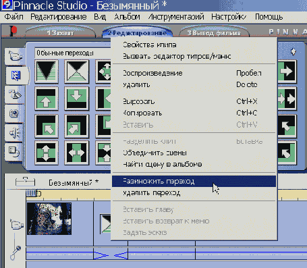307x268 pixels.
Task: Open the sound effects album tab icon
Action: [x=14, y=133]
